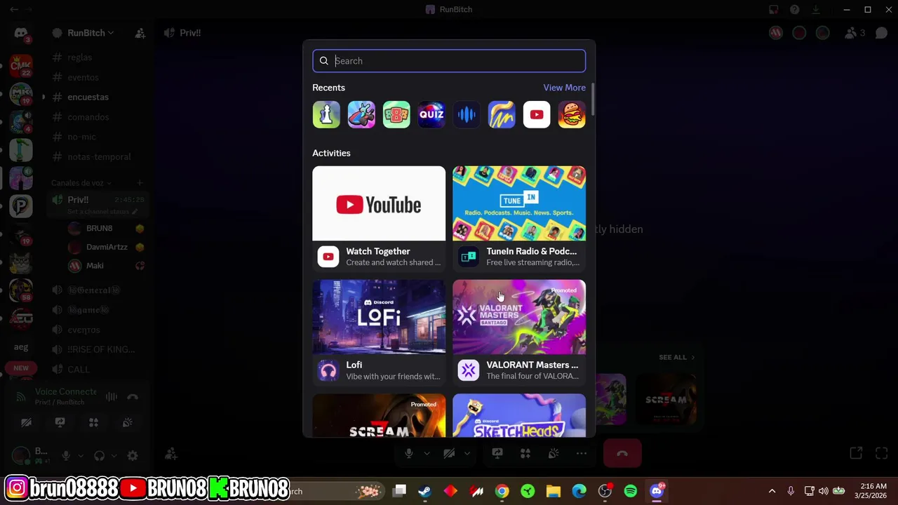Select user DavmiArtzz in voice channel
The width and height of the screenshot is (898, 505).
point(105,247)
